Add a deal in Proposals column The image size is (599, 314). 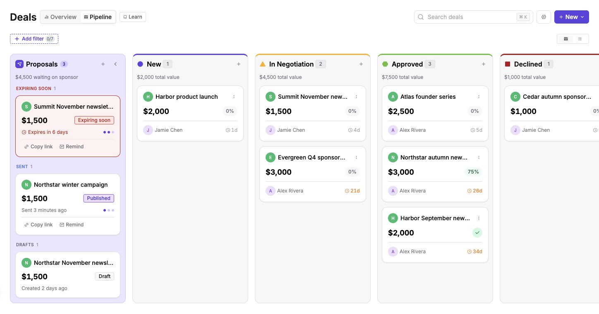click(103, 64)
